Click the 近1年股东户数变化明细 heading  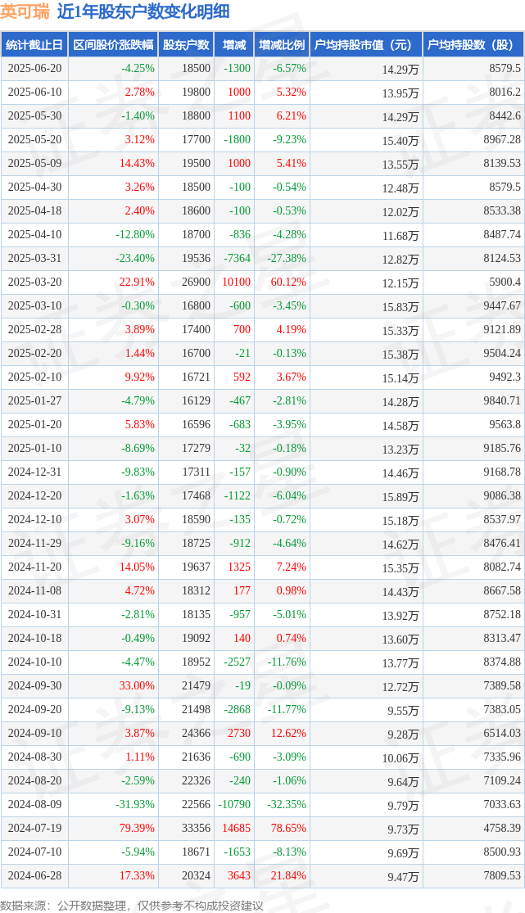(x=143, y=11)
